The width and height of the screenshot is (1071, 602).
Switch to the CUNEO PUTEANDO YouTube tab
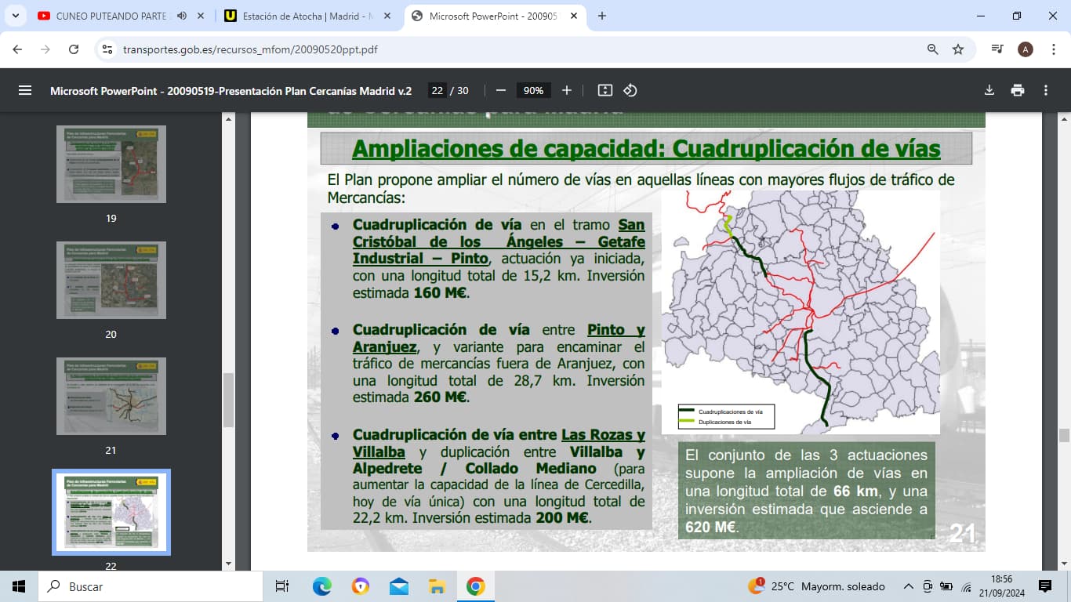110,16
